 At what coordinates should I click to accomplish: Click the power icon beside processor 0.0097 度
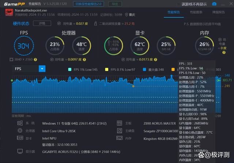52,59
